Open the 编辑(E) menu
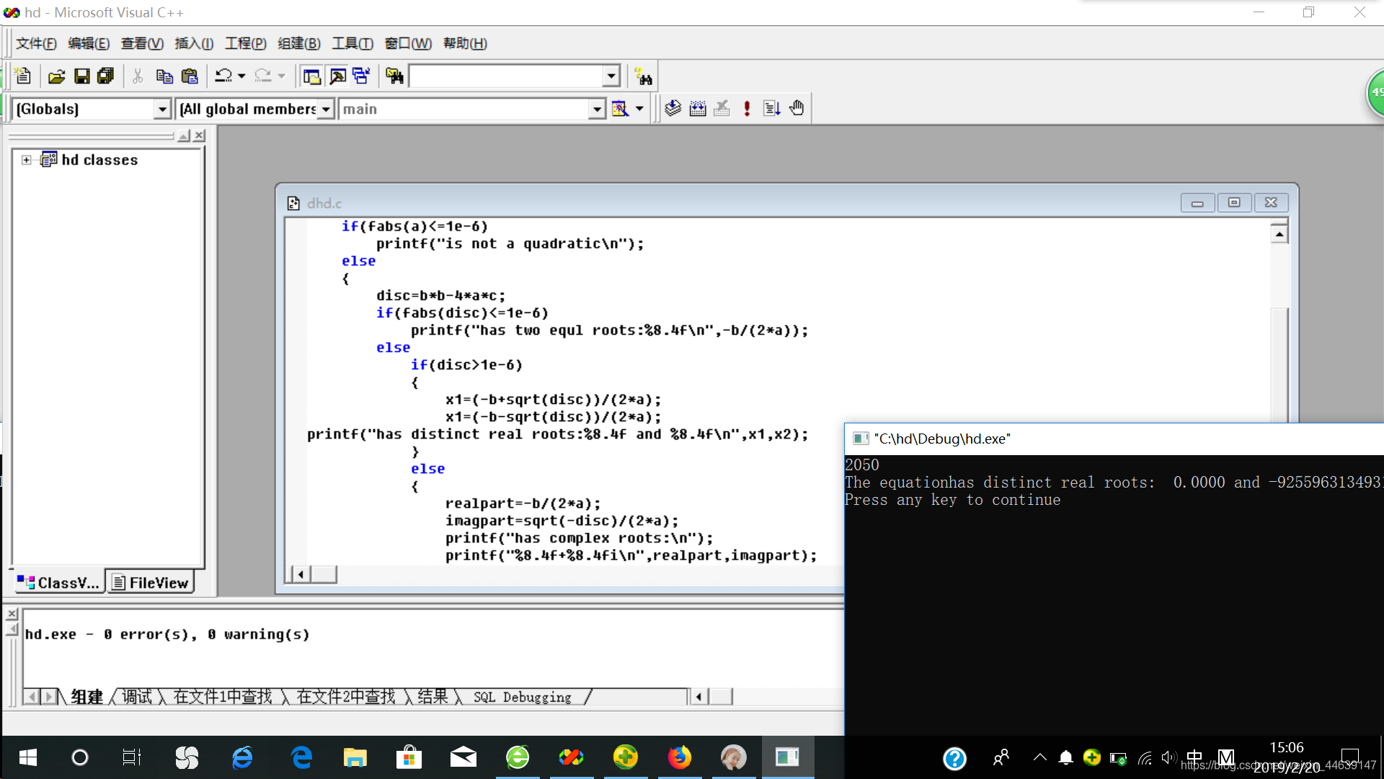This screenshot has height=779, width=1384. [x=89, y=43]
